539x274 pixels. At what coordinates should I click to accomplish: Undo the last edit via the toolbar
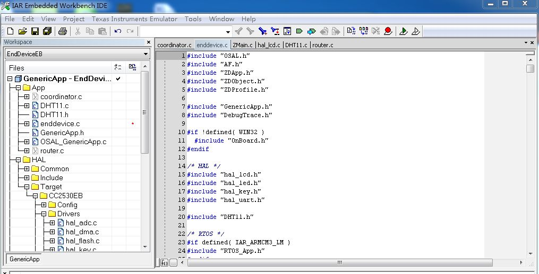pyautogui.click(x=118, y=31)
